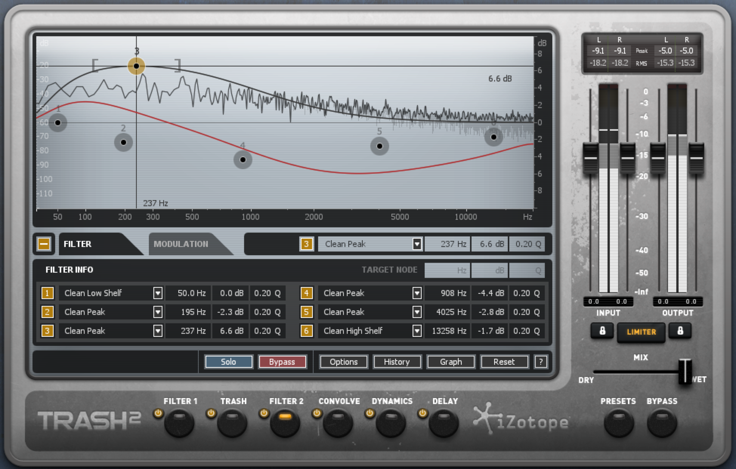Open the Convolve module knob
736x469 pixels.
pyautogui.click(x=338, y=422)
